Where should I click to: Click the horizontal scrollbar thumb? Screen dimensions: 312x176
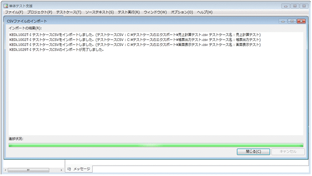tap(28, 170)
